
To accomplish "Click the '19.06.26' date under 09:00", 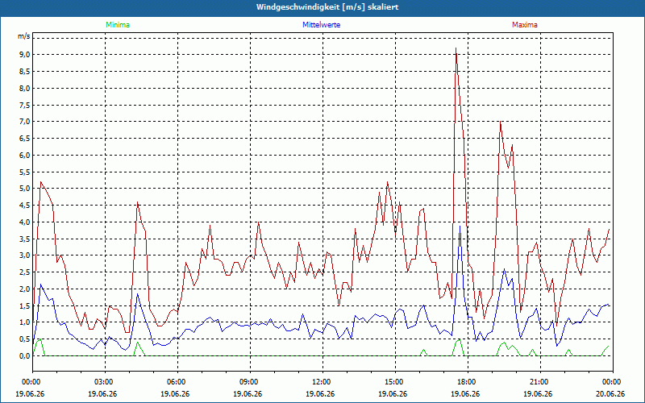I will (248, 393).
